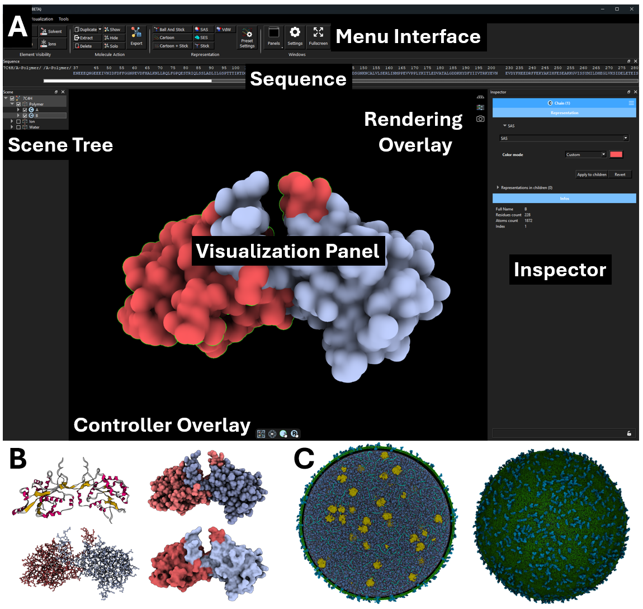Open the Duplicate dropdown arrow

coord(100,30)
